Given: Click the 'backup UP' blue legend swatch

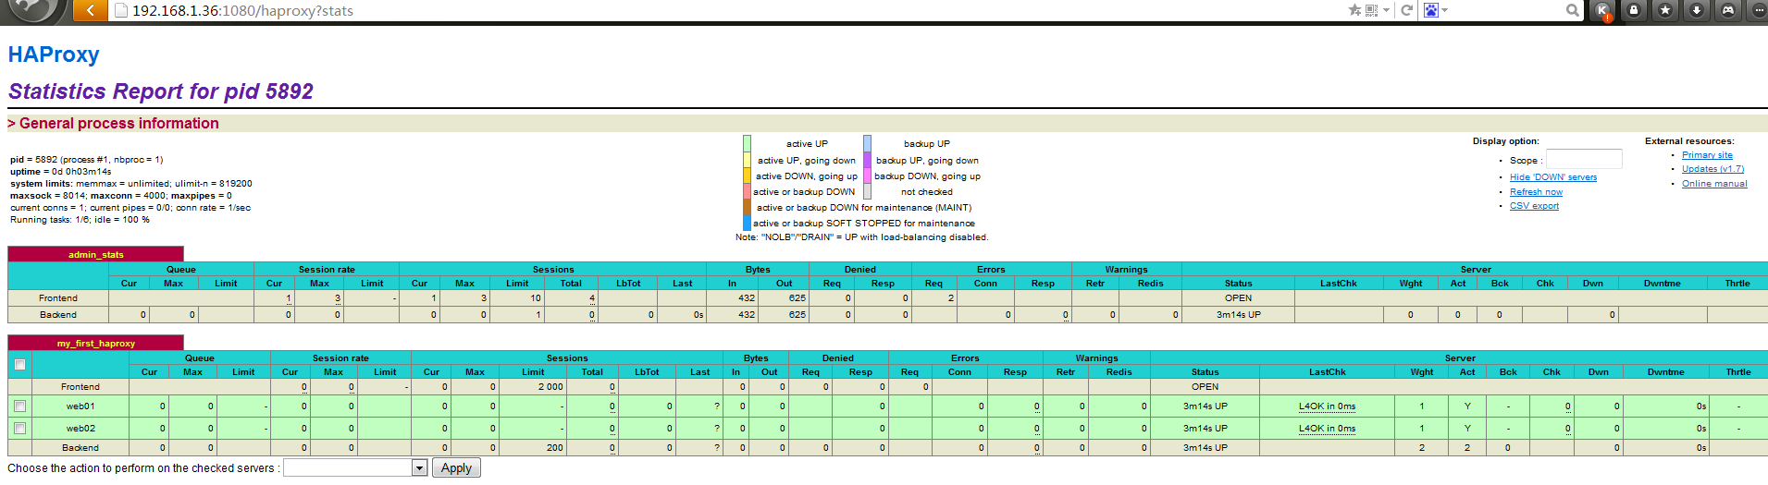Looking at the screenshot, I should coord(868,143).
